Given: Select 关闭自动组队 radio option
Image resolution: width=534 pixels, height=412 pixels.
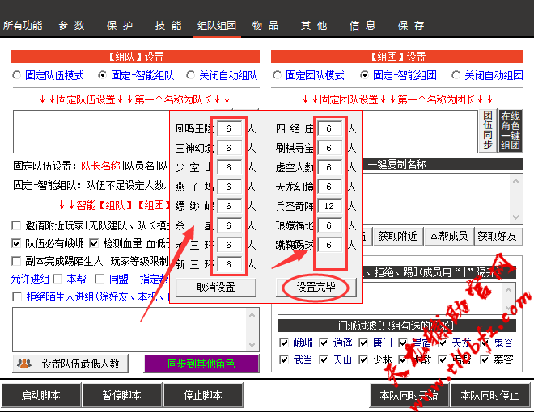Looking at the screenshot, I should tap(191, 75).
